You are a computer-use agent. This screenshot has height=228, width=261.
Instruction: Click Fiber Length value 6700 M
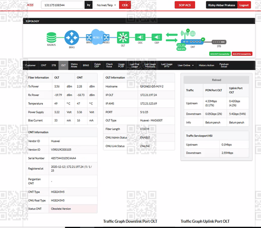(x=145, y=129)
